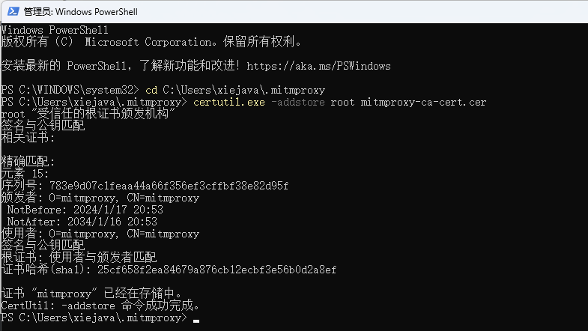Click the '元素 15:' line
The width and height of the screenshot is (588, 331).
click(x=25, y=174)
